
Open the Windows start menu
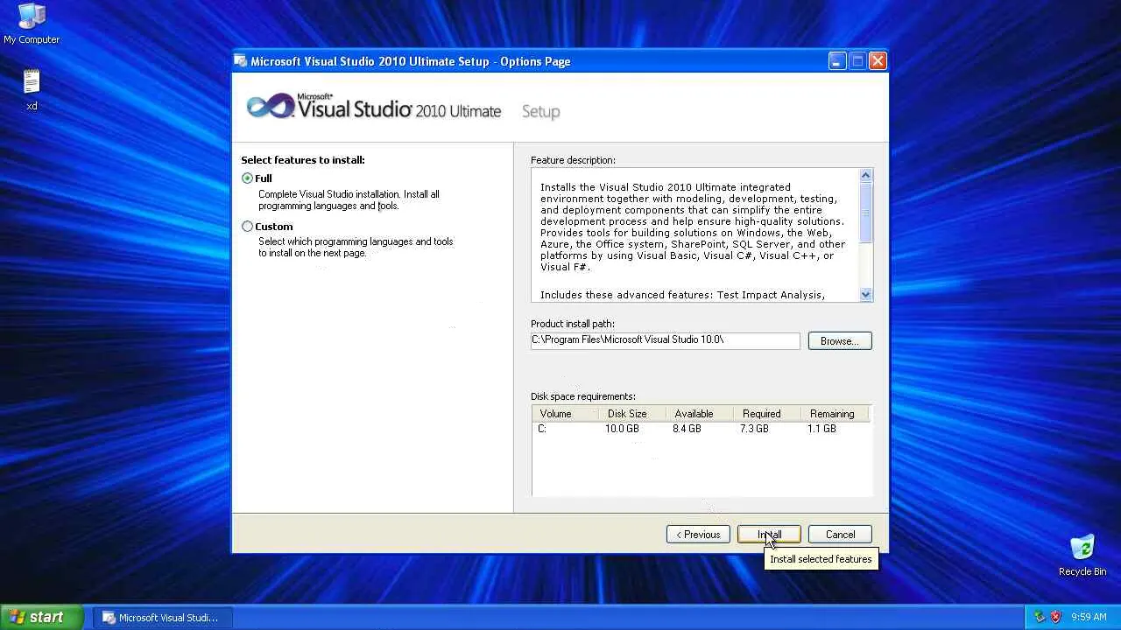pyautogui.click(x=41, y=617)
